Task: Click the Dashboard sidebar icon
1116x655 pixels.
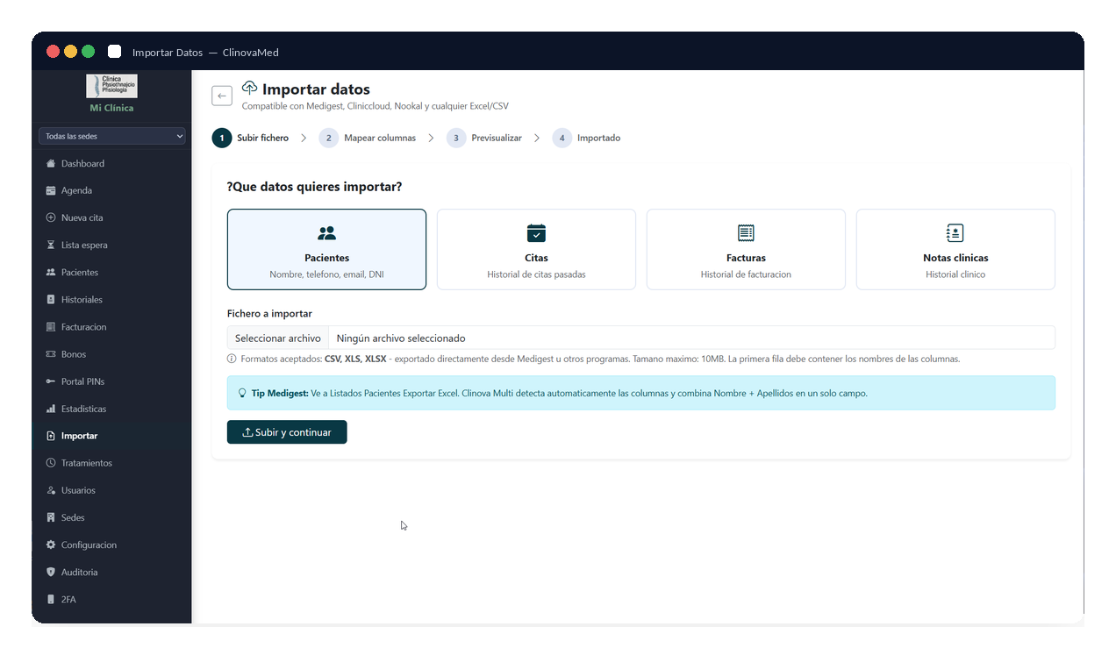Action: coord(51,164)
